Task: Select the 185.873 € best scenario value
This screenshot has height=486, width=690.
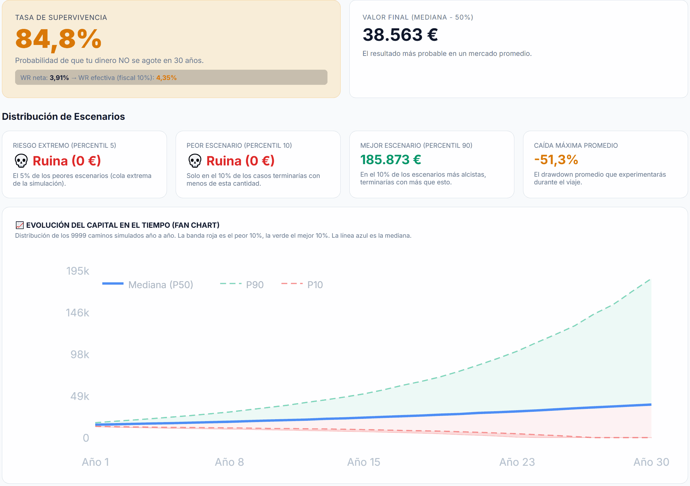Action: click(x=391, y=160)
